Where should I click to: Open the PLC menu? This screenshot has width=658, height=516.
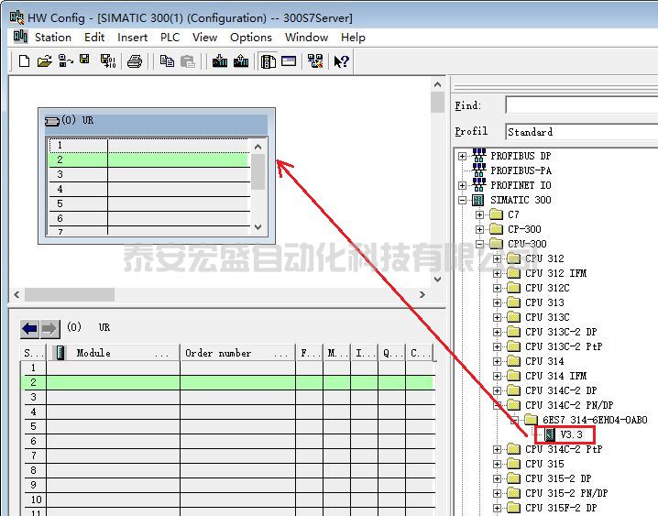170,38
